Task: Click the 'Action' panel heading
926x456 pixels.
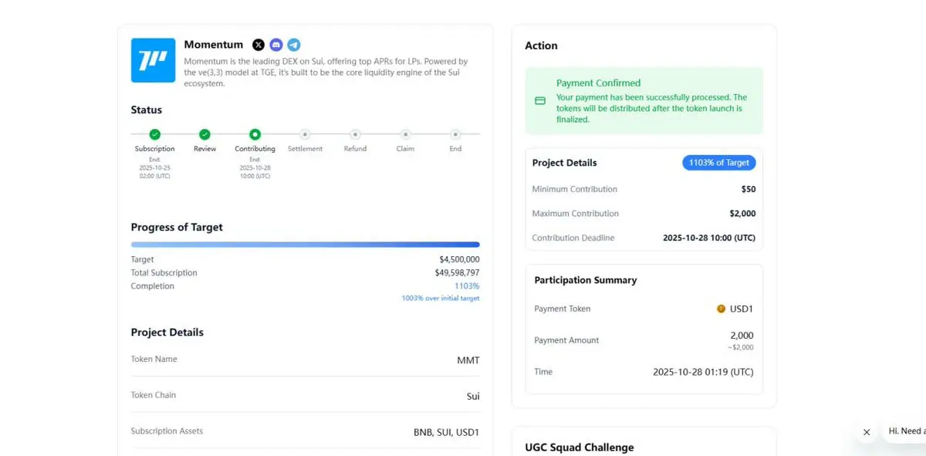Action: click(x=541, y=46)
